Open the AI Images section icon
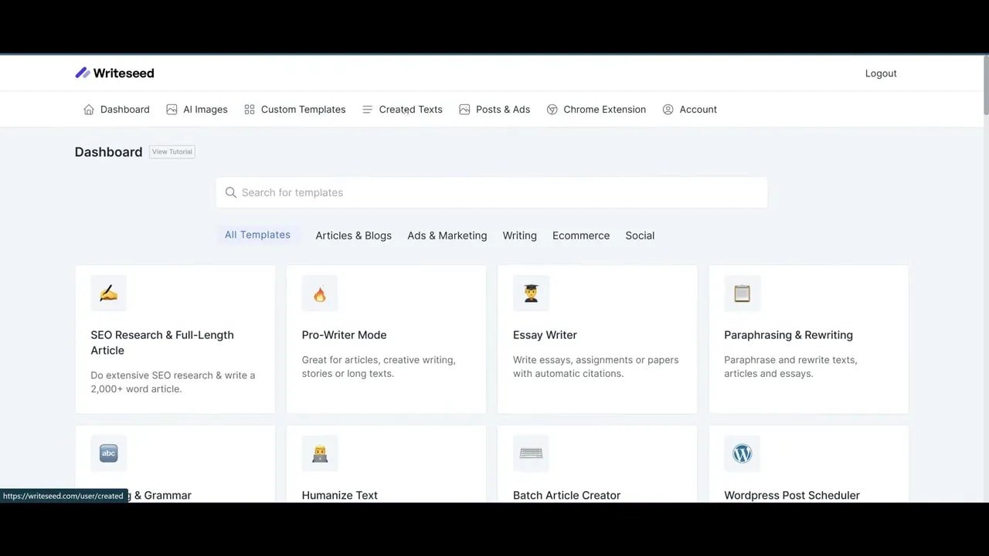 (172, 109)
